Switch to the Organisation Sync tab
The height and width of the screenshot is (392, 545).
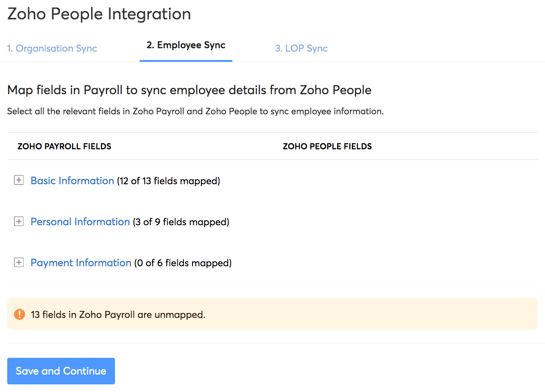click(x=52, y=48)
